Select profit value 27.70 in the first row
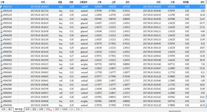 coord(202,7)
